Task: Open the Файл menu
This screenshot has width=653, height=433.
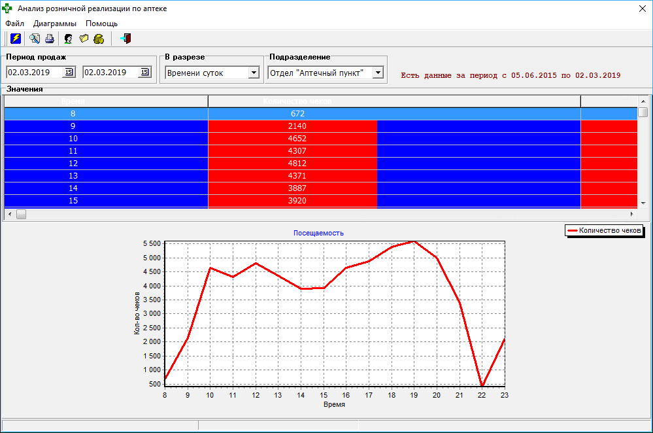Action: click(x=14, y=24)
